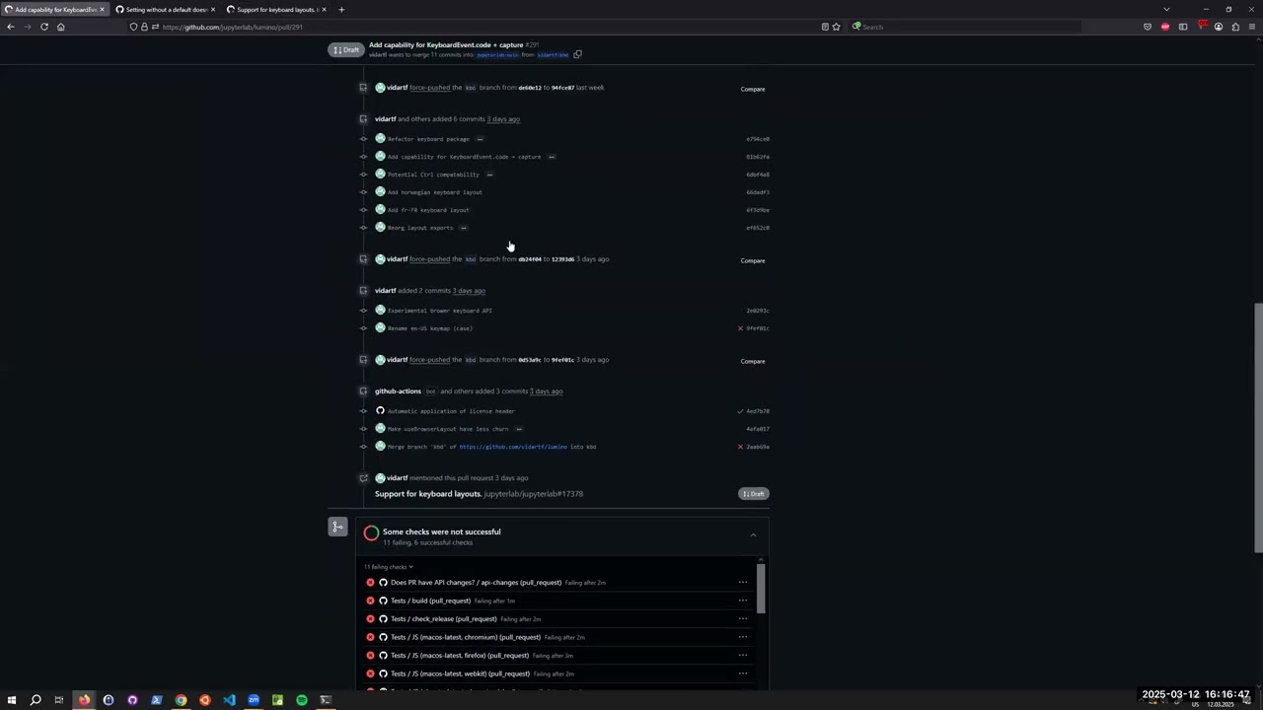The height and width of the screenshot is (710, 1263).
Task: Open commit hash 81b62fa
Action: (758, 157)
